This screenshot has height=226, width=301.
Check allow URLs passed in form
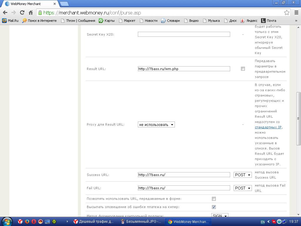pos(214,199)
